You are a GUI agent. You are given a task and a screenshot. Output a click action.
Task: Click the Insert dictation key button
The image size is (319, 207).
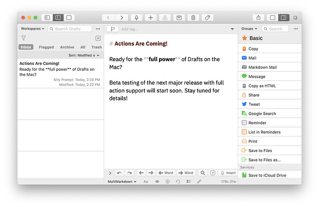228,173
